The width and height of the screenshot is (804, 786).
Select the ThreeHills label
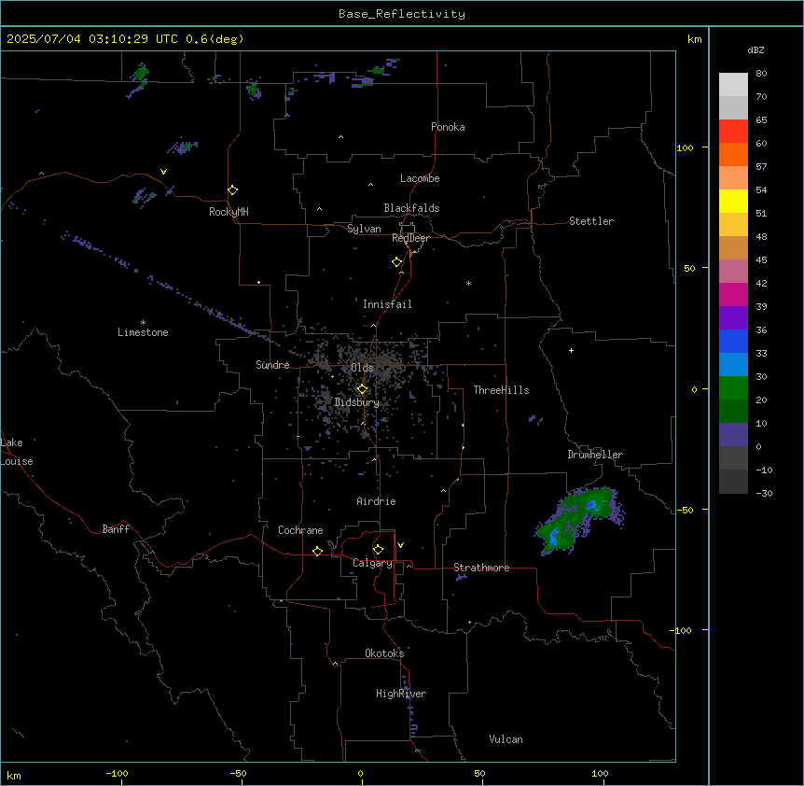coord(502,390)
